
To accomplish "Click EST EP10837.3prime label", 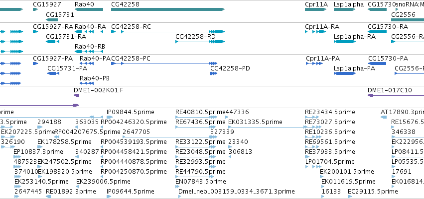I will pyautogui.click(x=38, y=152).
